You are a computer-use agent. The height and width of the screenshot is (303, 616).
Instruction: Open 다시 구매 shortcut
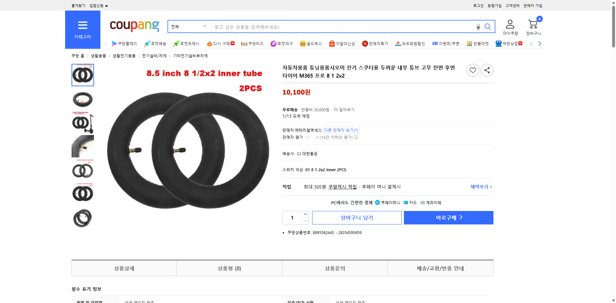pyautogui.click(x=221, y=44)
